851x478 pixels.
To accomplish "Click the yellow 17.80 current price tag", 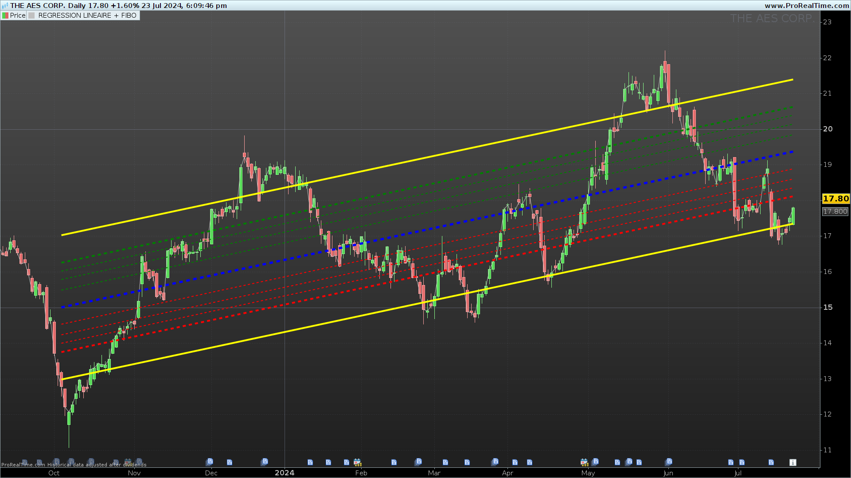I will point(835,199).
